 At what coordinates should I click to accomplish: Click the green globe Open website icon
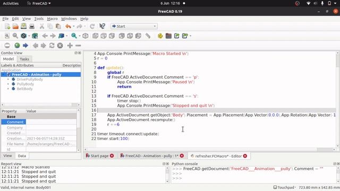[17, 45]
